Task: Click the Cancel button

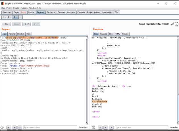Action: click(x=17, y=24)
